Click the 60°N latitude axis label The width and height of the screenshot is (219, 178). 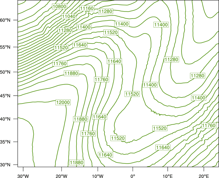point(5,20)
